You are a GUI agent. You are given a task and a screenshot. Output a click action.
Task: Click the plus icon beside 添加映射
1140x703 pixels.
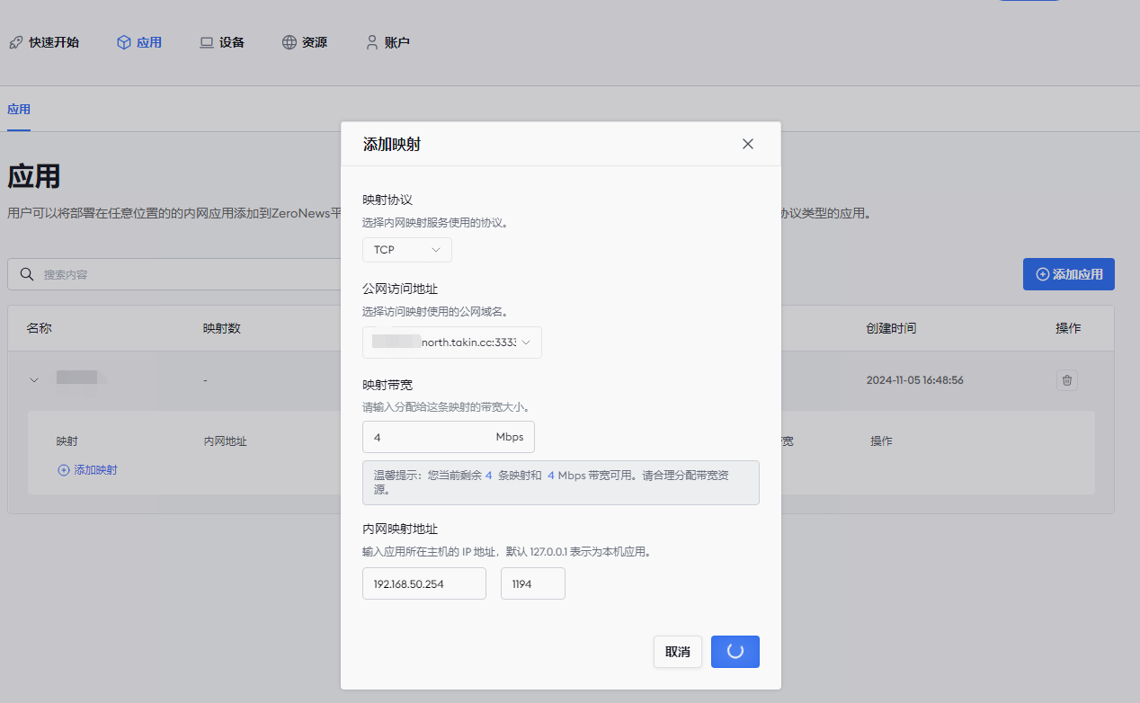click(64, 470)
